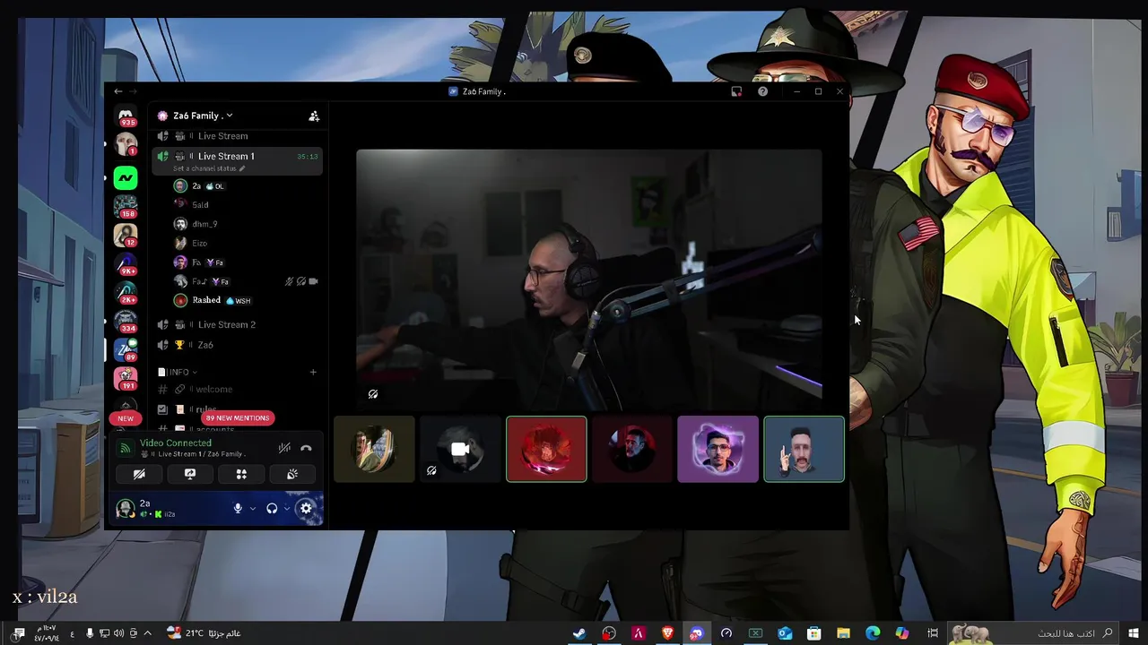Screen dimensions: 1148x645
Task: Open server with 12 badge
Action: (x=126, y=235)
